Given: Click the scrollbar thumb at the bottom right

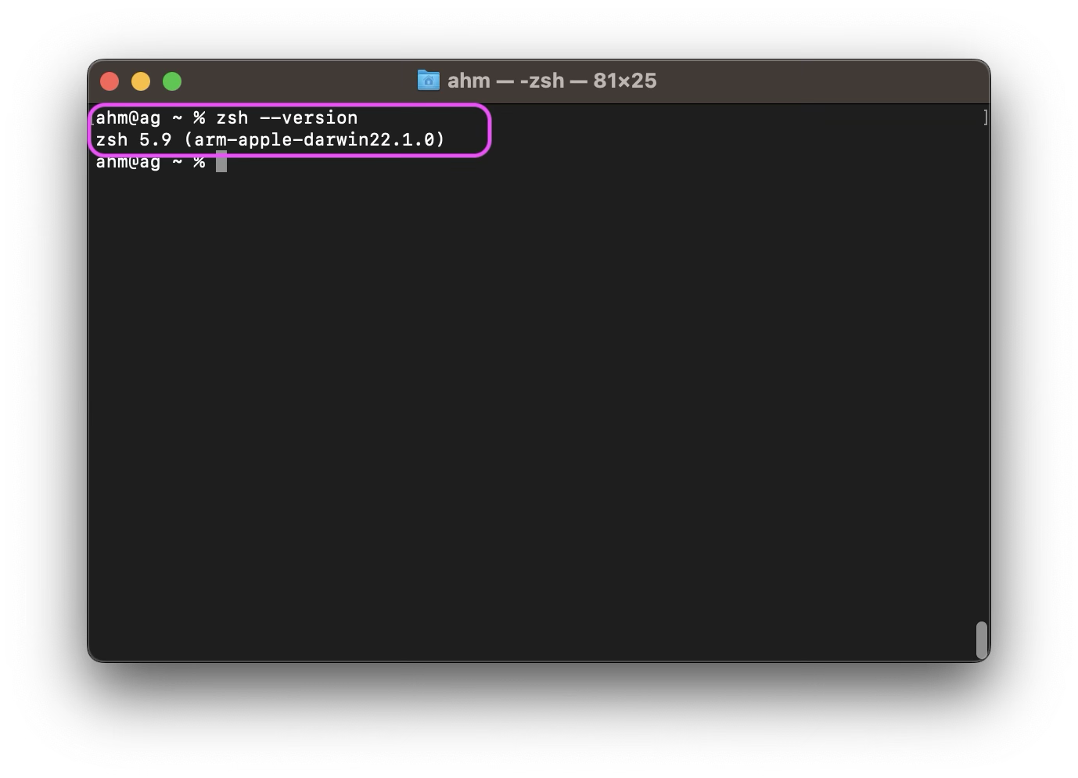Looking at the screenshot, I should 980,640.
